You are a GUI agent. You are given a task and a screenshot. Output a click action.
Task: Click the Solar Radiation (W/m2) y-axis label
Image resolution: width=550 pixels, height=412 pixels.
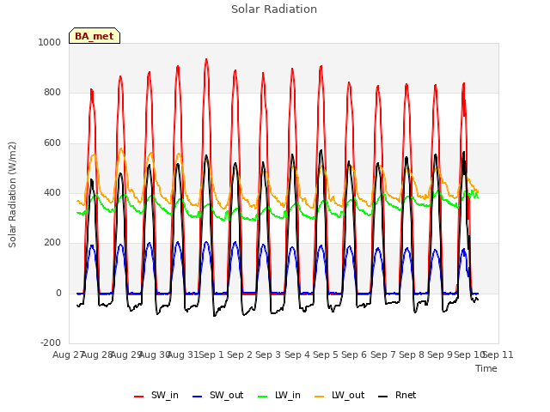[x=12, y=195]
